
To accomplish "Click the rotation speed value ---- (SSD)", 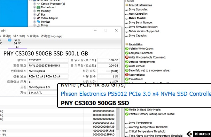I will click(108, 71).
